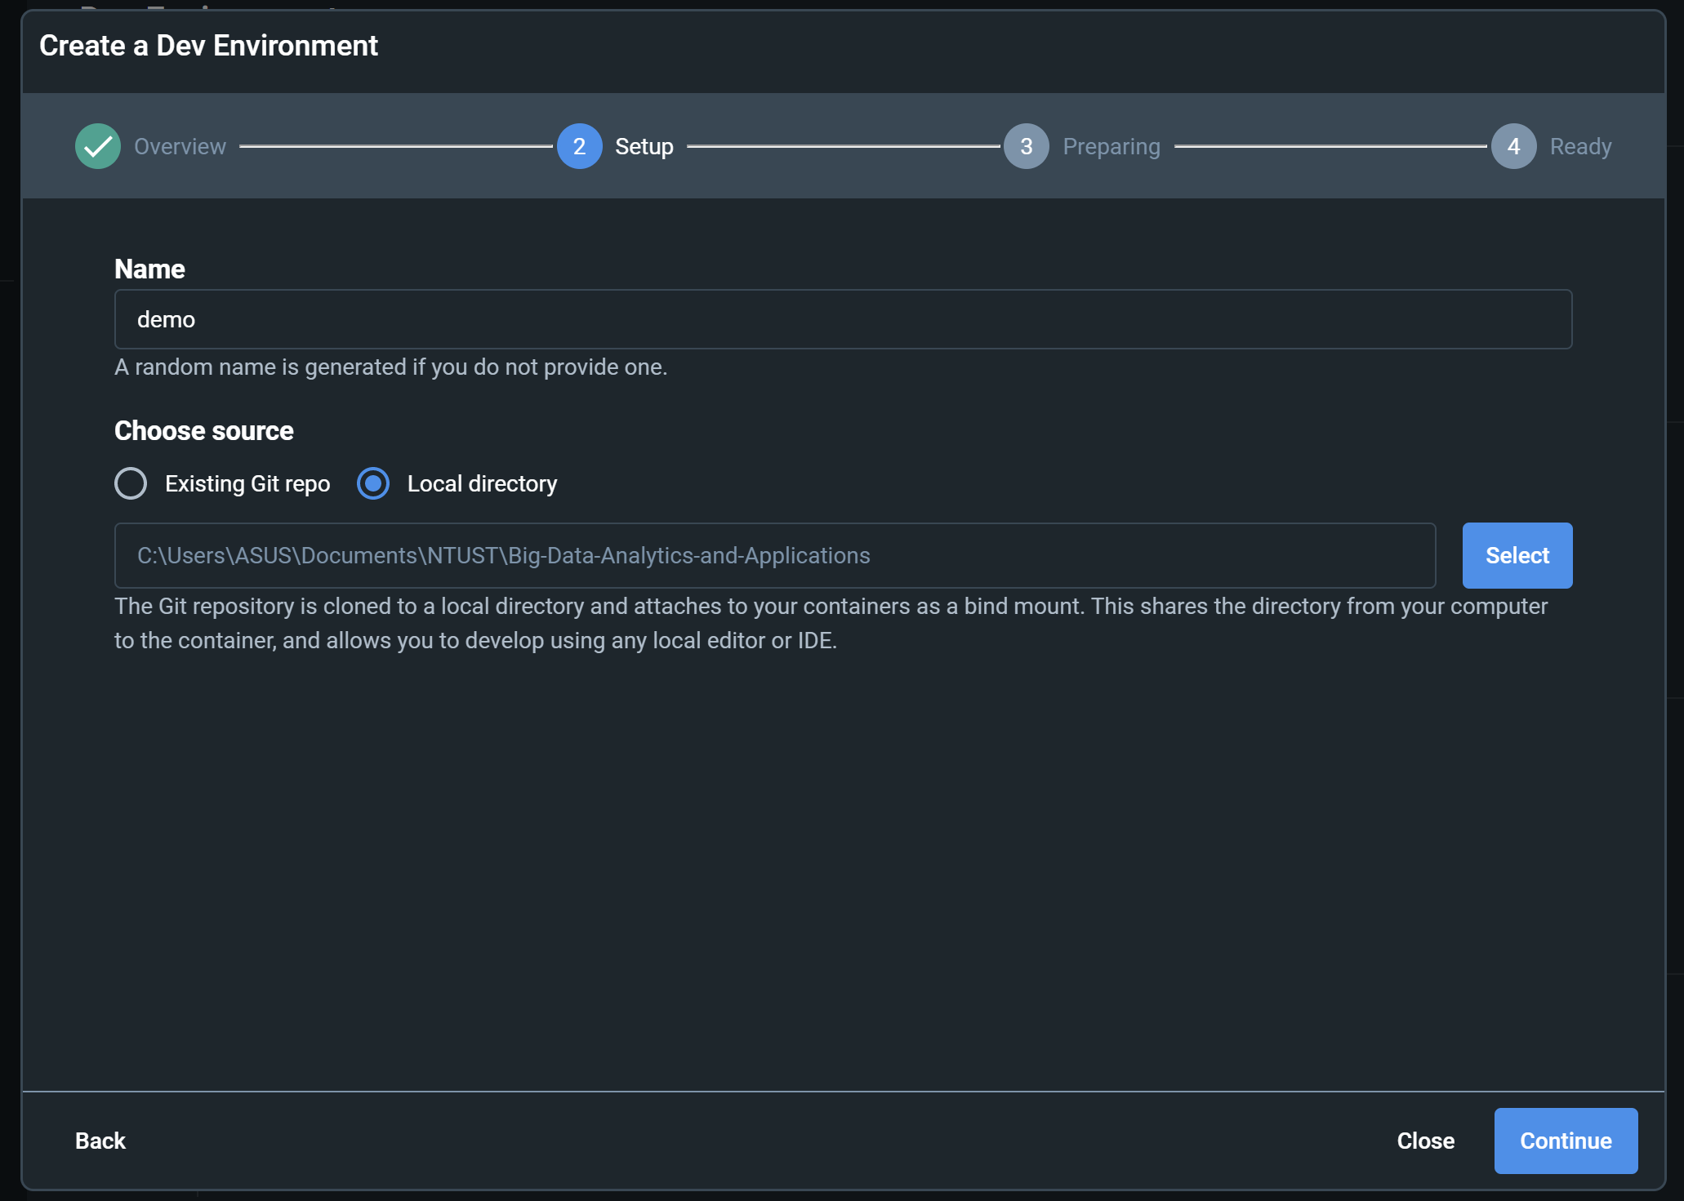Click the local directory path field

[x=774, y=555]
